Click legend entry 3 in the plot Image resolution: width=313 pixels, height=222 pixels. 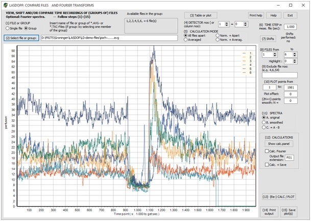click(x=247, y=61)
